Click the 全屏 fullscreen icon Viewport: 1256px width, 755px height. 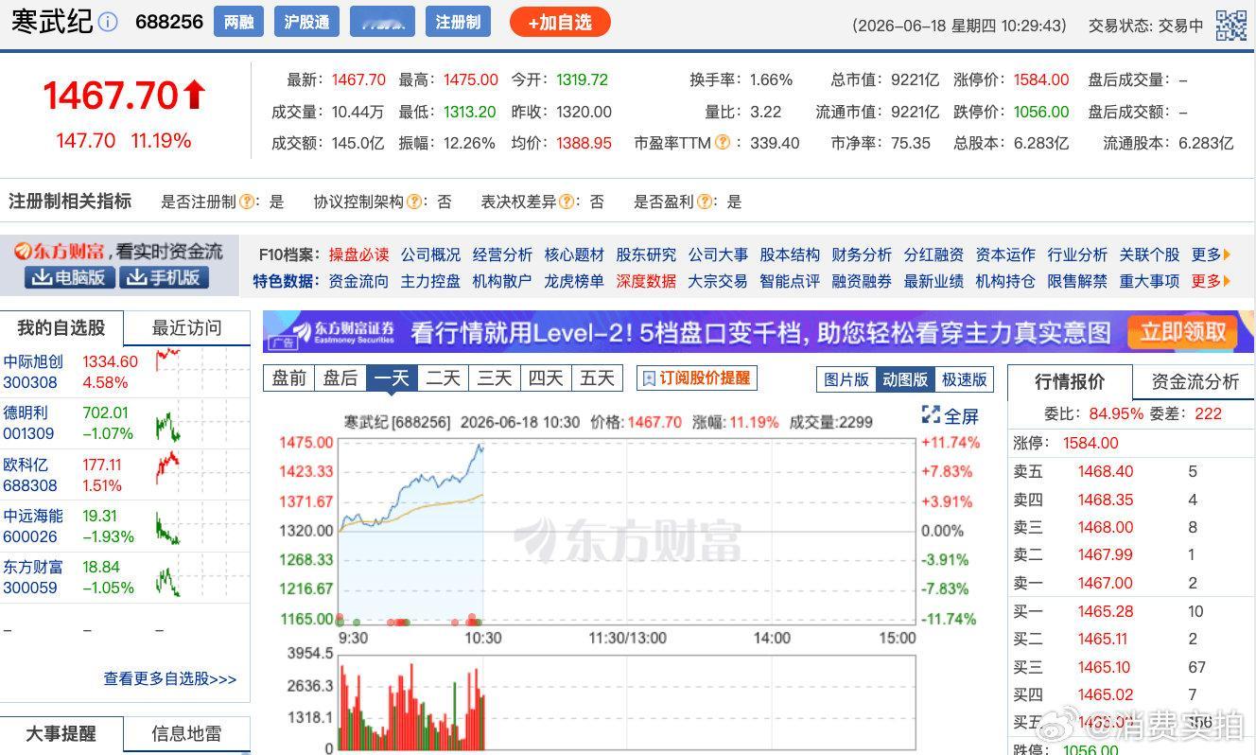932,414
